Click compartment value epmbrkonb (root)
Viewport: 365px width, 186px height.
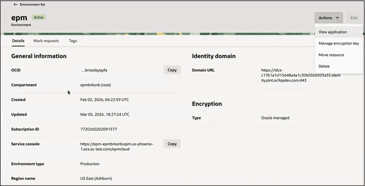coord(96,85)
